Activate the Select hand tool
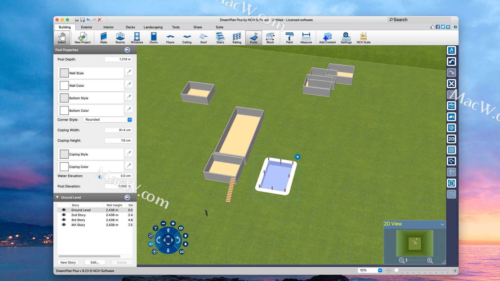Viewport: 500px width, 281px height. 62,38
